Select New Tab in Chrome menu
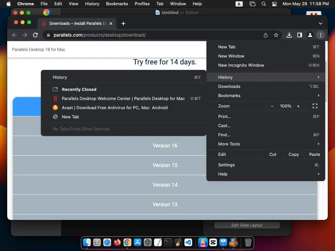This screenshot has height=251, width=335. point(266,47)
